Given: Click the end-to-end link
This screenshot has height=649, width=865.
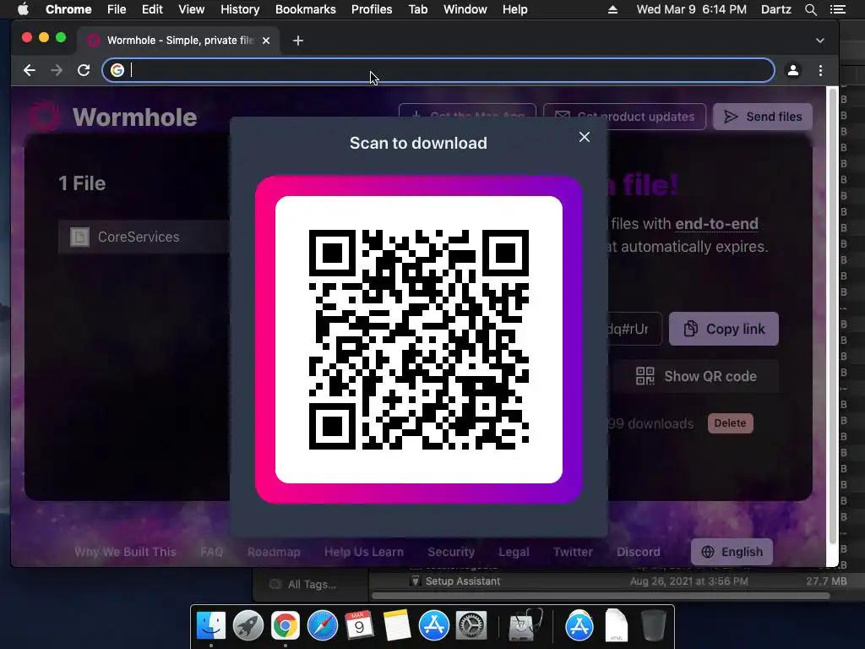Looking at the screenshot, I should click(x=716, y=223).
